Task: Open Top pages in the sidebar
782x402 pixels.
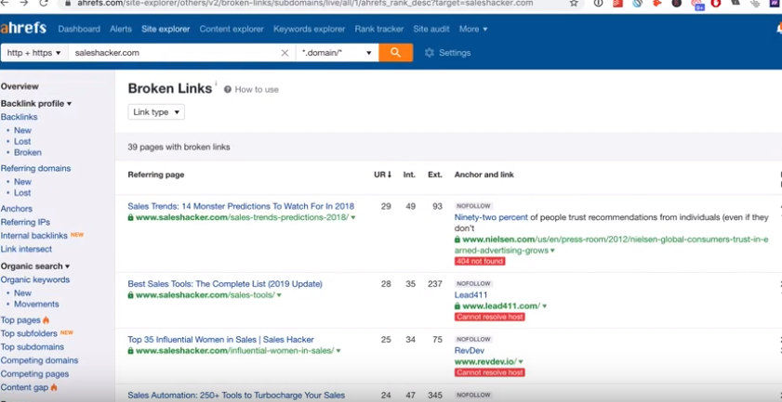Action: 20,320
